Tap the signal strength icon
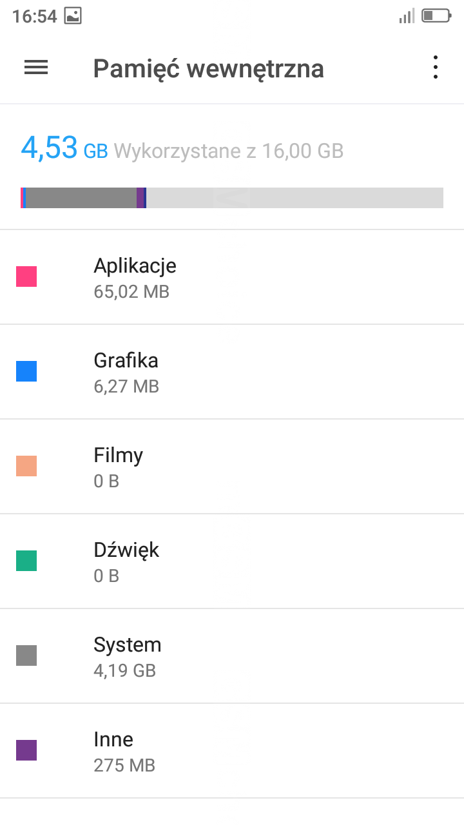The width and height of the screenshot is (464, 825). click(406, 16)
